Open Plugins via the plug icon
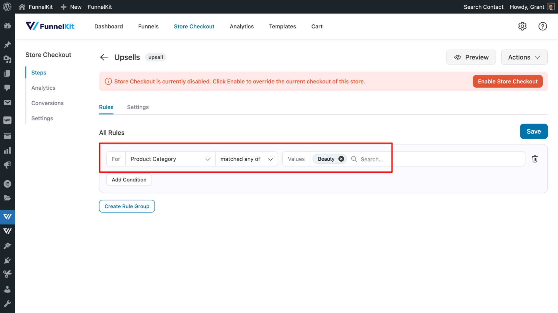The image size is (558, 313). coord(8,260)
